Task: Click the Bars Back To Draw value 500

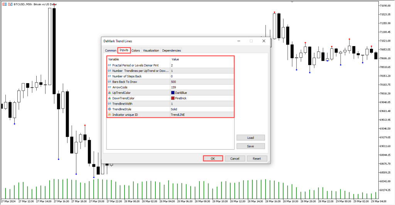Action: [x=174, y=82]
